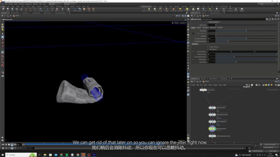Viewport: 280px width, 157px height.
Task: Adjust the Time Scale slider
Action: [x=246, y=31]
